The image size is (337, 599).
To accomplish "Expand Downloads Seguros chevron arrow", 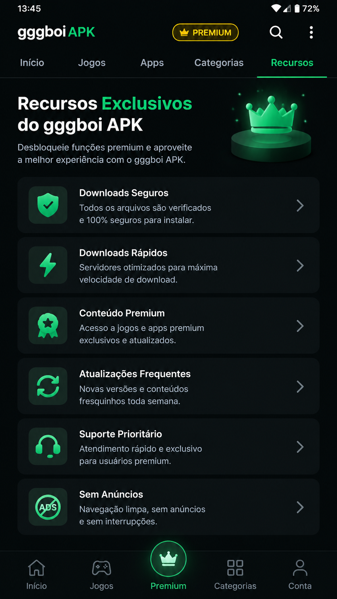I will point(300,206).
